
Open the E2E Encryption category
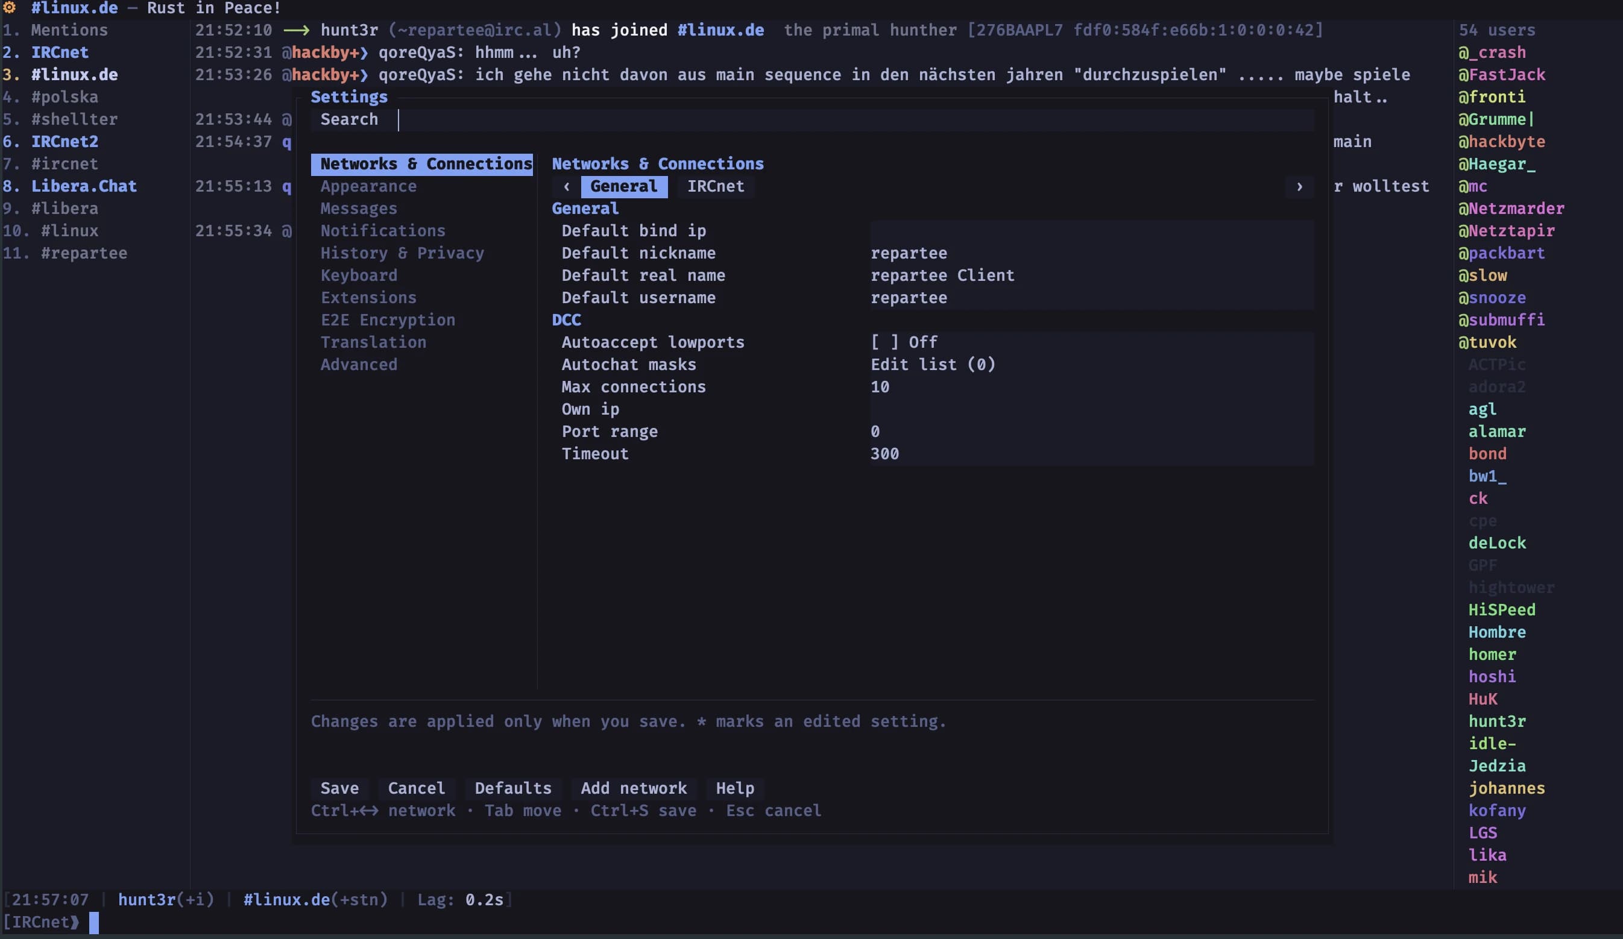tap(388, 320)
